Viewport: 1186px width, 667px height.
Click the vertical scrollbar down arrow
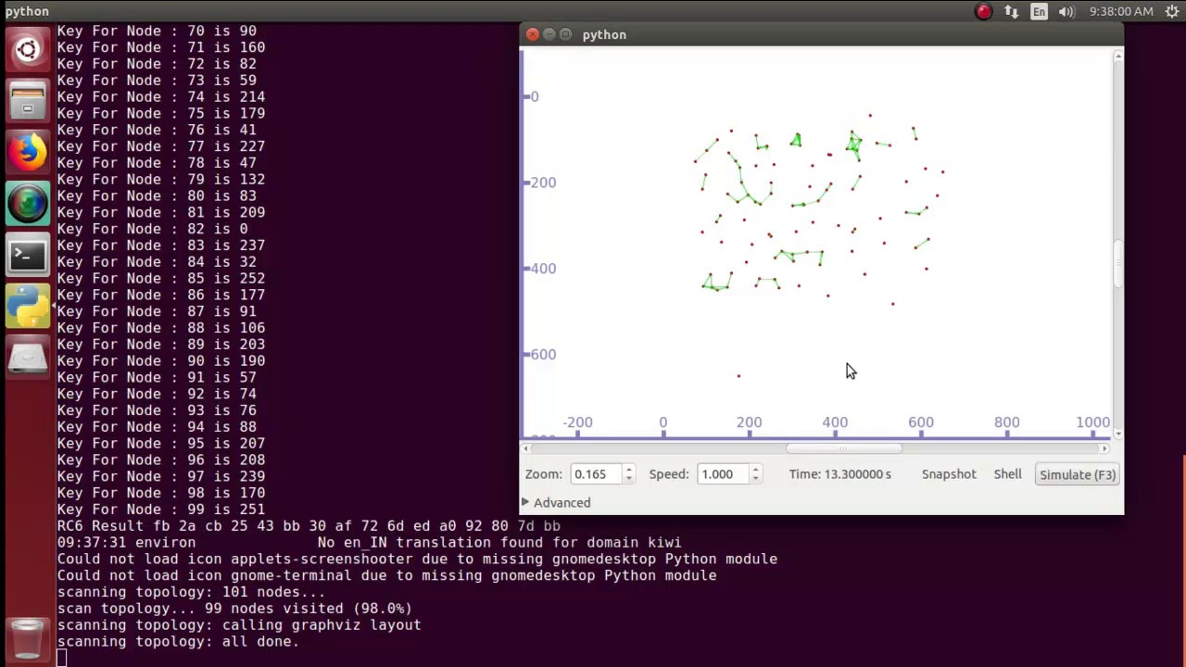(1118, 434)
